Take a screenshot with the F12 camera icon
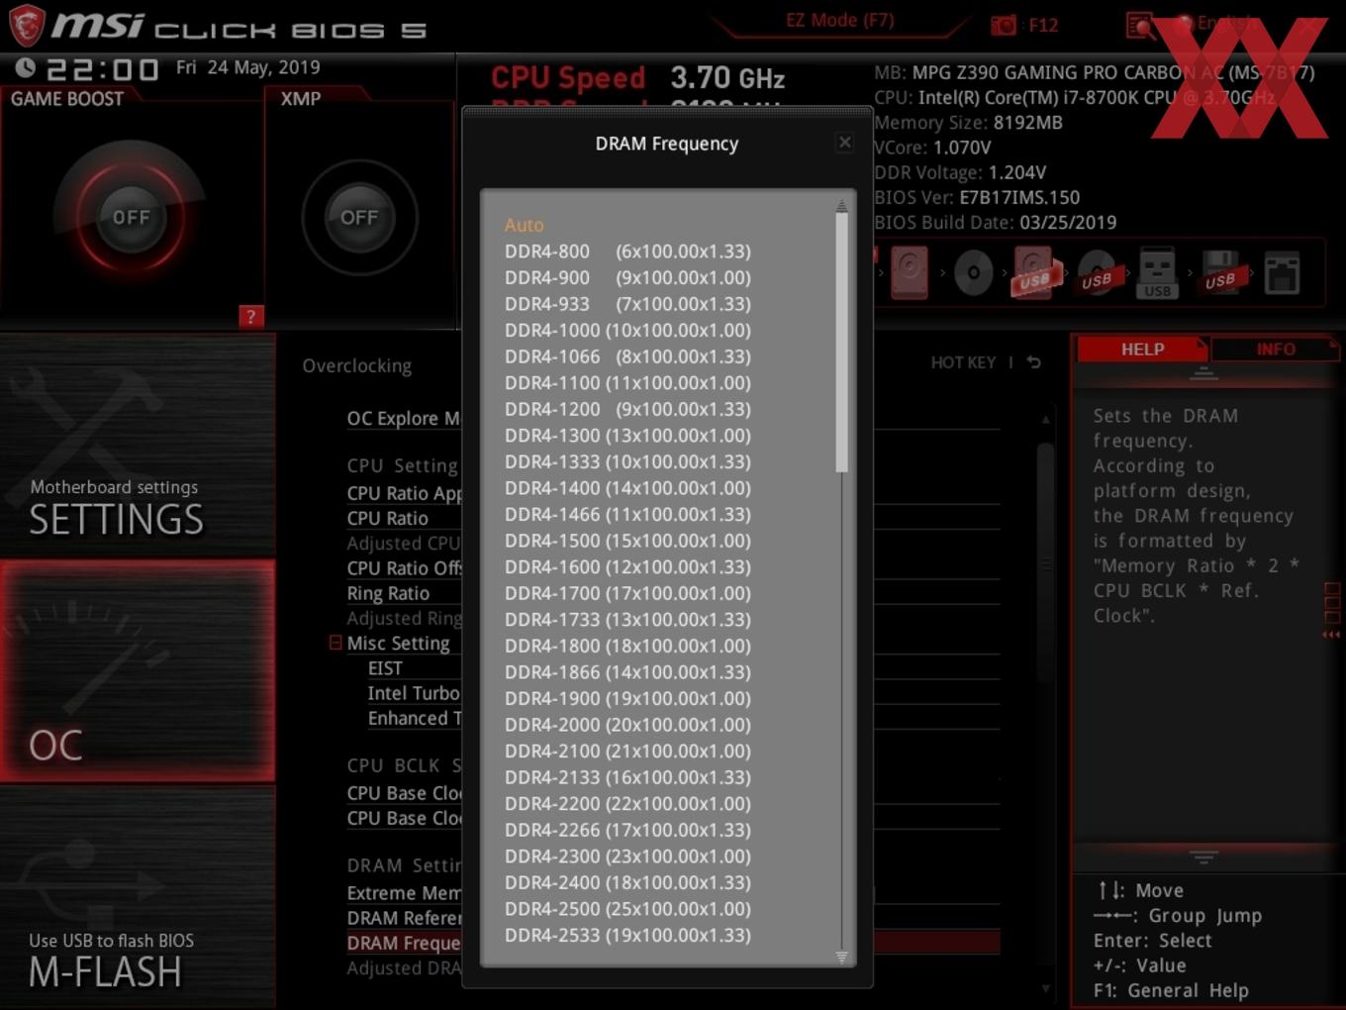Screen dimensions: 1346x1010 (x=1004, y=25)
